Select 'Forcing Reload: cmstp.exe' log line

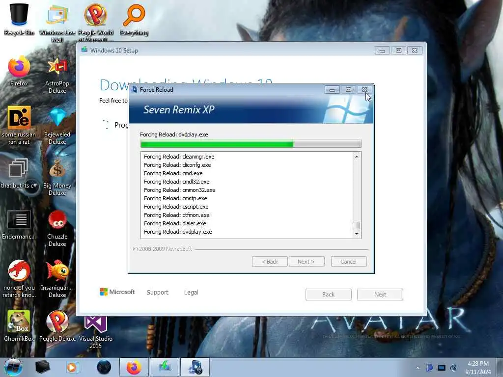pos(175,198)
